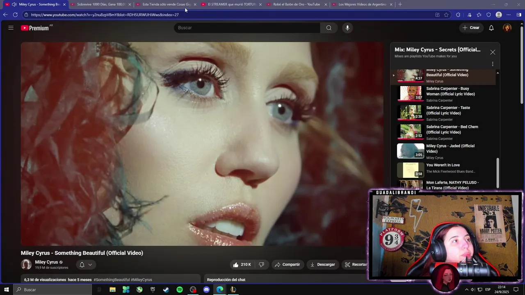Open favorites list toolbar icon
Viewport: 525px width, 295px height.
pyautogui.click(x=479, y=15)
